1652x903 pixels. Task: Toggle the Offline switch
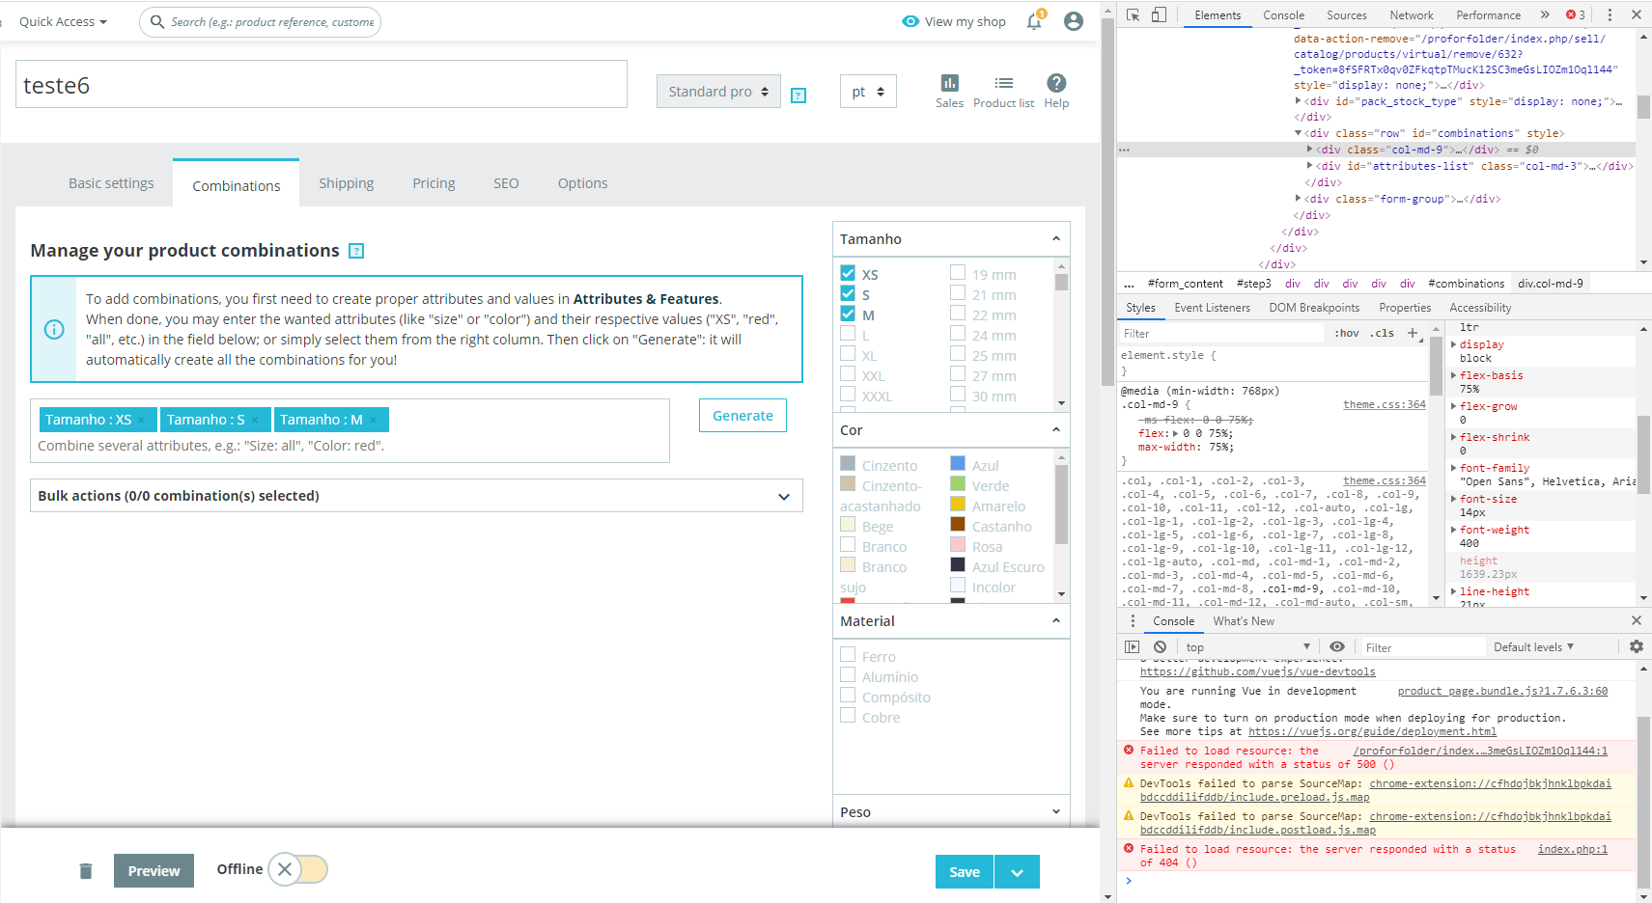pos(298,869)
